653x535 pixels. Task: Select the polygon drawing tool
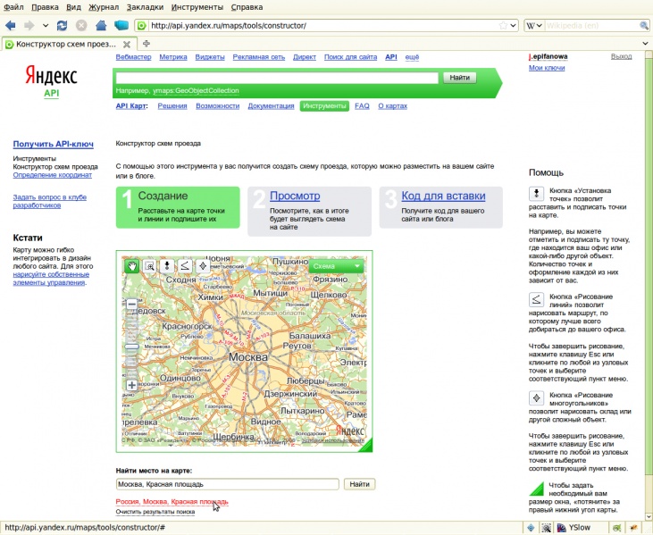[x=203, y=266]
